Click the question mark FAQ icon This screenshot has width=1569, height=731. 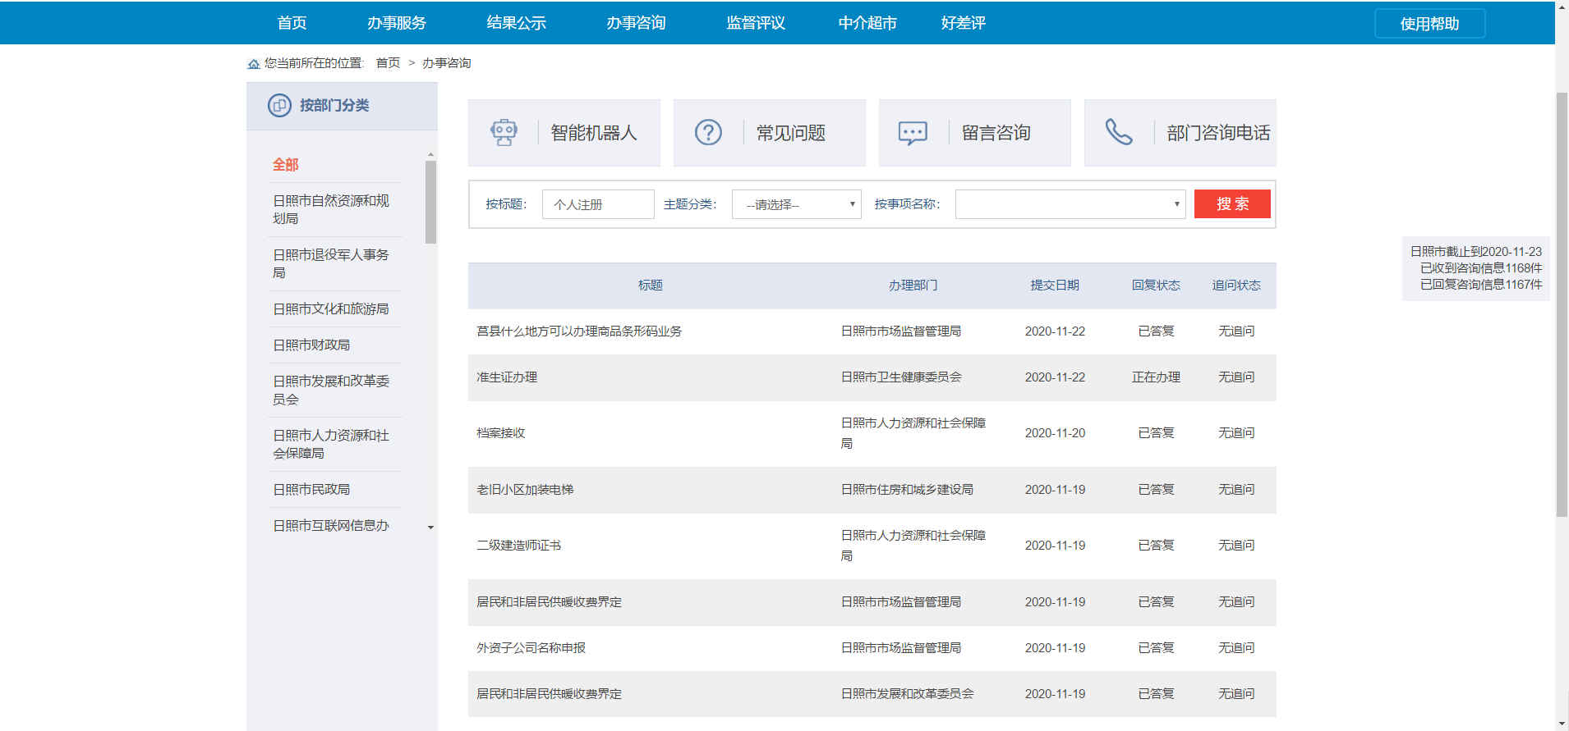click(708, 132)
